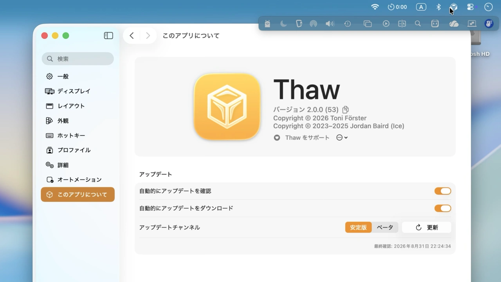Click the Time Machine icon
Image resolution: width=501 pixels, height=282 pixels.
[348, 23]
